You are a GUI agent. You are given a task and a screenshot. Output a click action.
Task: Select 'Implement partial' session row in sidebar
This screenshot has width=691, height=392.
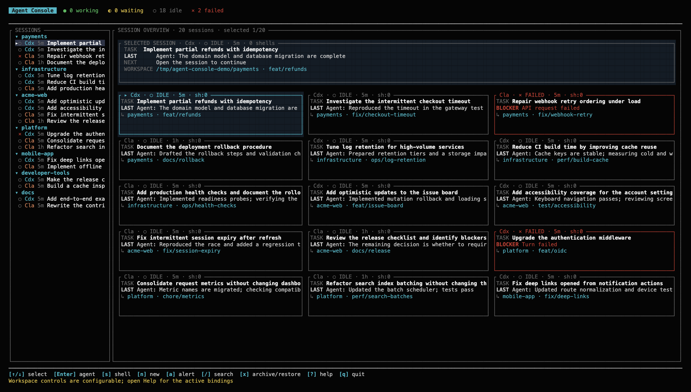[60, 43]
